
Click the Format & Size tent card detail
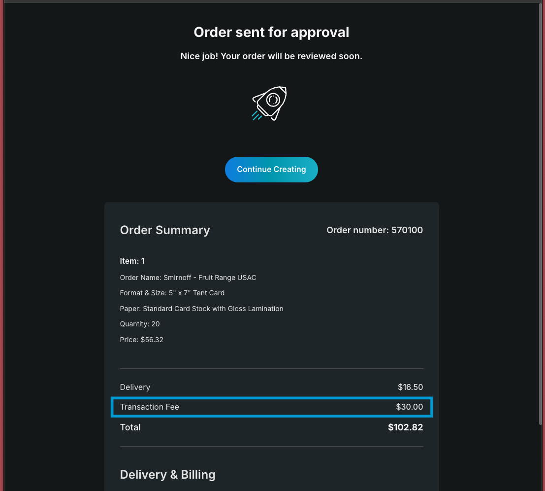pos(172,293)
